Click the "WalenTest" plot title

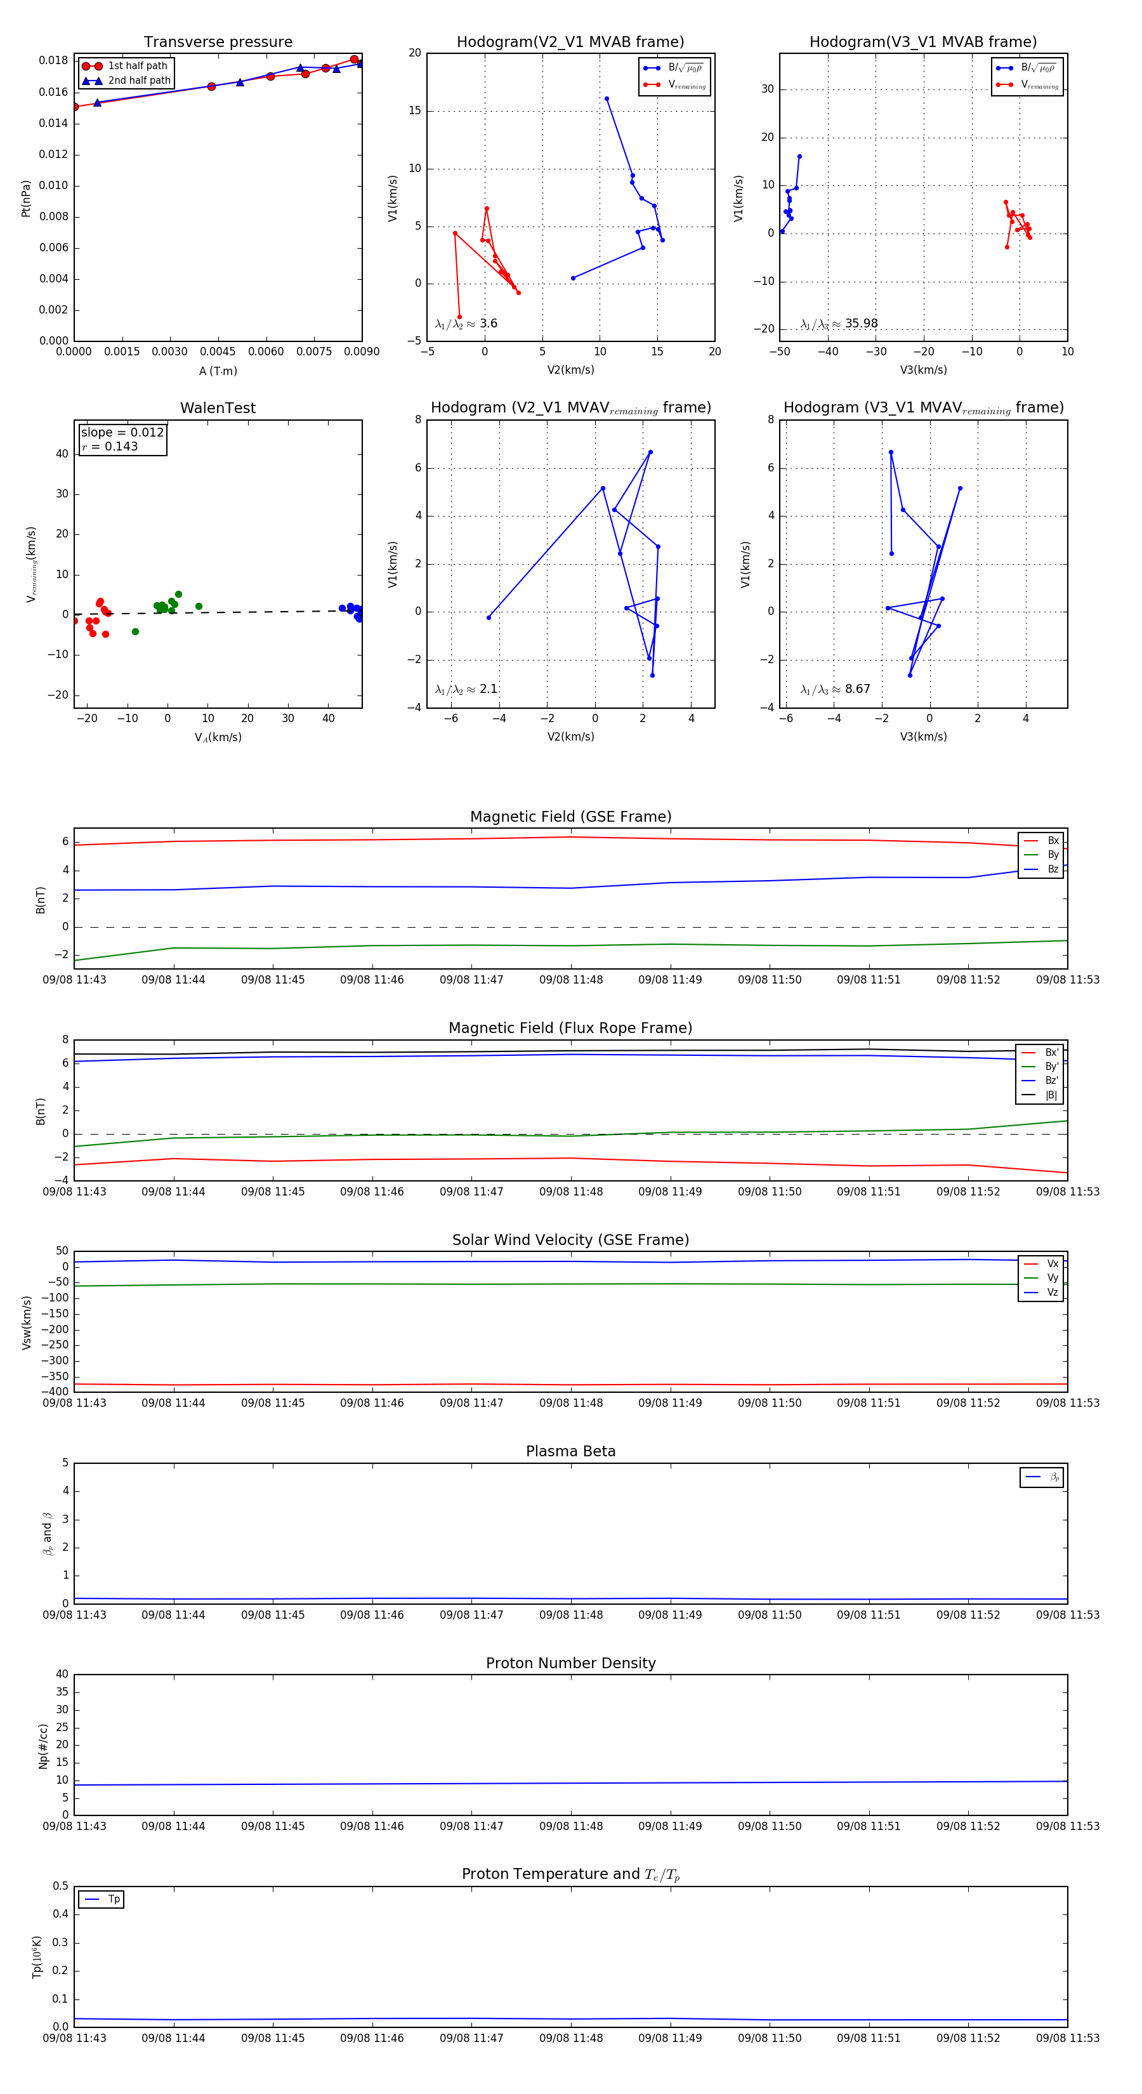[218, 408]
